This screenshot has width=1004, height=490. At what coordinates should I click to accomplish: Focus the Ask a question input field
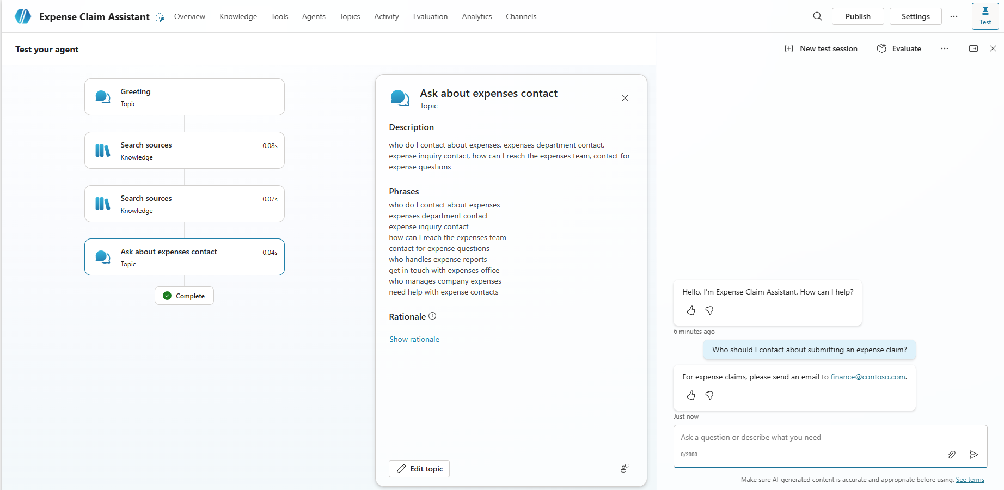(x=830, y=438)
